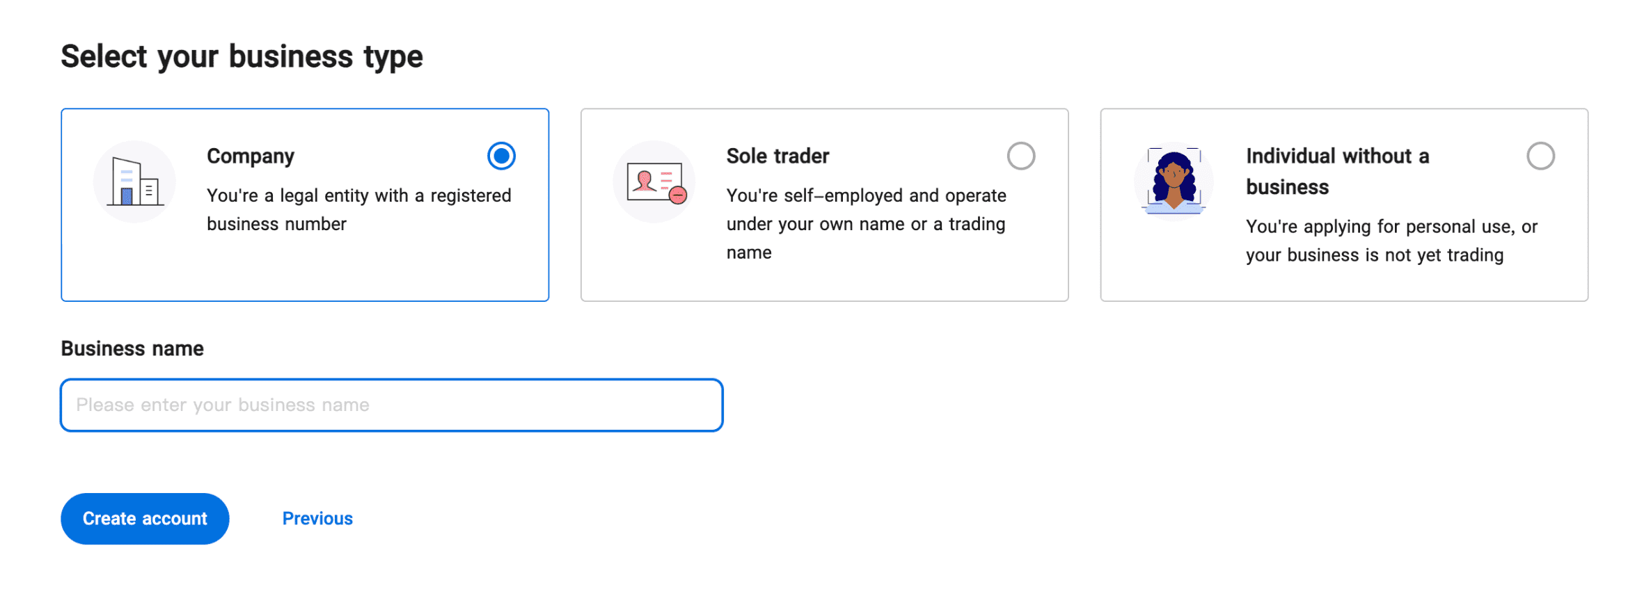
Task: Choose the Individual without a business radio button
Action: point(1540,156)
